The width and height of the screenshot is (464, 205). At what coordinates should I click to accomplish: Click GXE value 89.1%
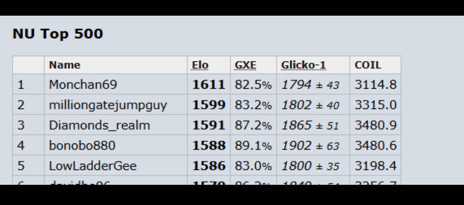coord(253,146)
